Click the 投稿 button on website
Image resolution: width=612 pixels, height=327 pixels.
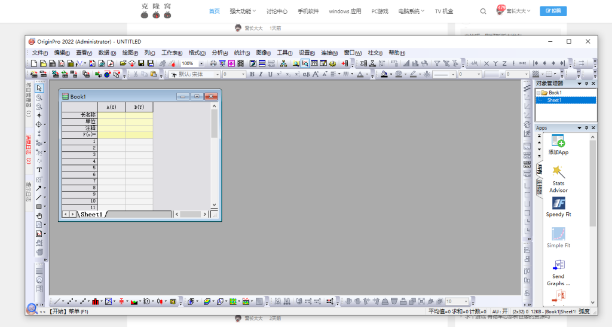553,11
